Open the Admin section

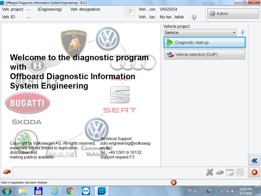[x=233, y=14]
